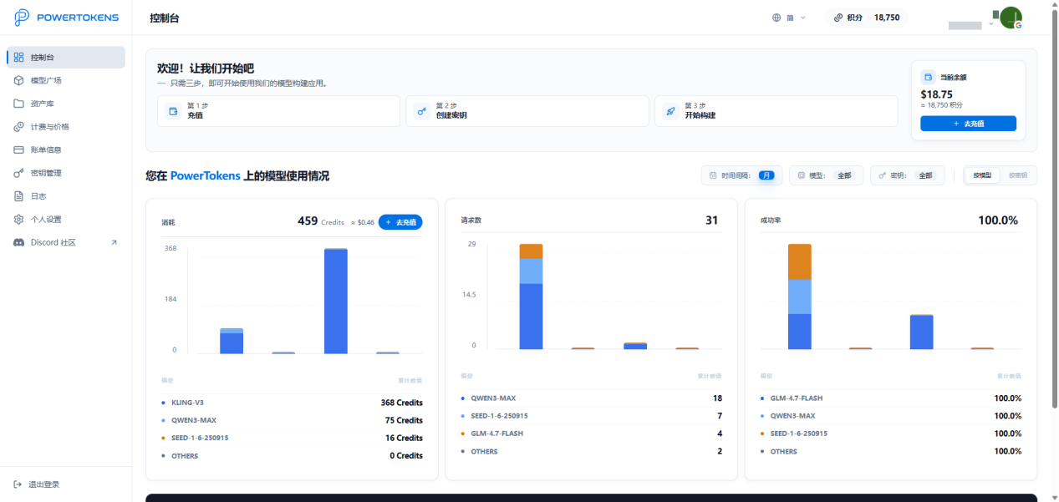Click the orange segment in 请求数 chart
This screenshot has width=1059, height=502.
pyautogui.click(x=531, y=251)
